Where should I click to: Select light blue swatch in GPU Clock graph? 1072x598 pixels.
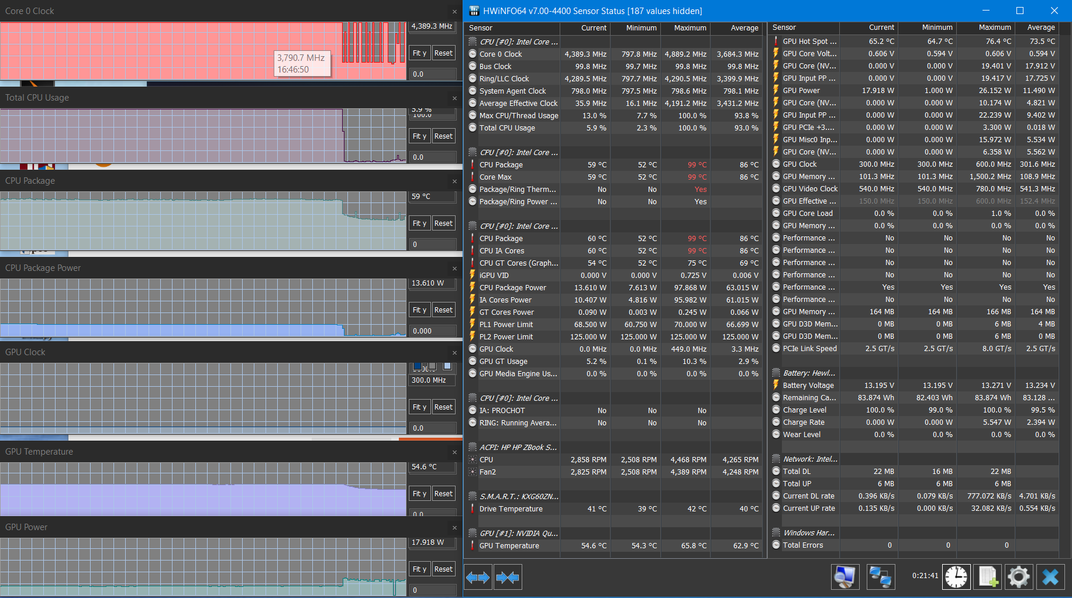(x=447, y=366)
